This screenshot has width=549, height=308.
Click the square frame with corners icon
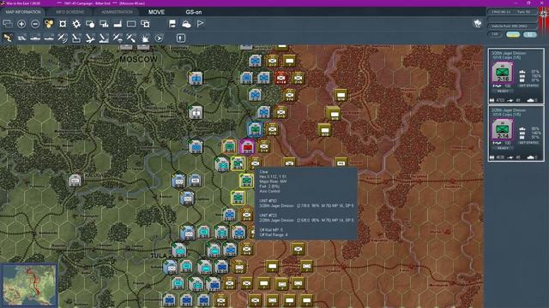pos(63,24)
